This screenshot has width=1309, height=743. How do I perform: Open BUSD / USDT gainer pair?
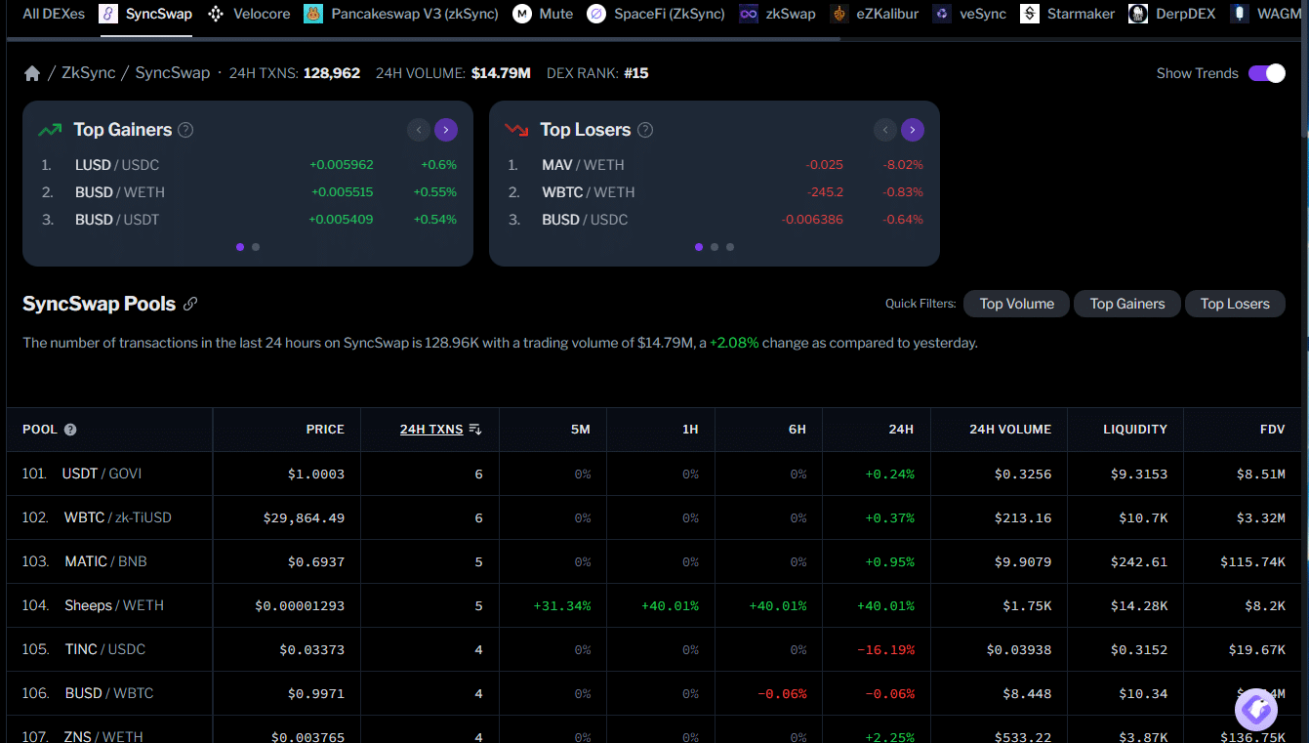pyautogui.click(x=117, y=220)
